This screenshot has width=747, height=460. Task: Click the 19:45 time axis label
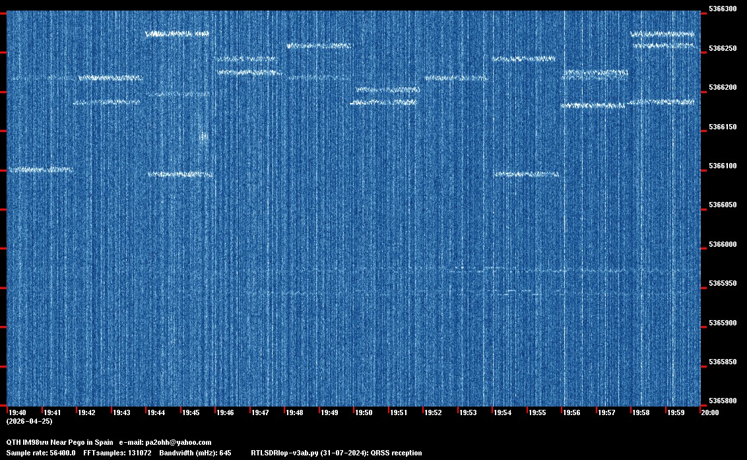(191, 412)
